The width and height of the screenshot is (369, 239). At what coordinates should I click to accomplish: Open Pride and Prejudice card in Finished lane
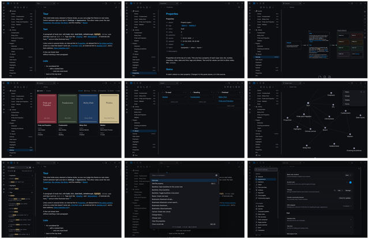[x=230, y=101]
